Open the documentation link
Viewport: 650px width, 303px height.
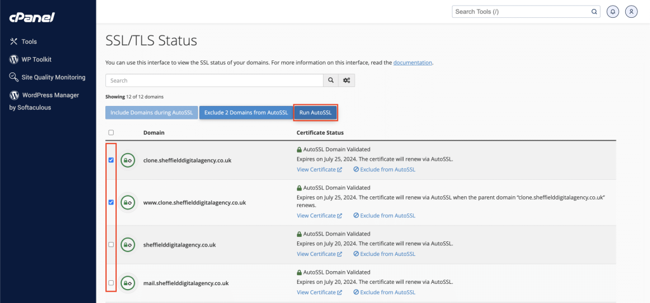pos(413,63)
